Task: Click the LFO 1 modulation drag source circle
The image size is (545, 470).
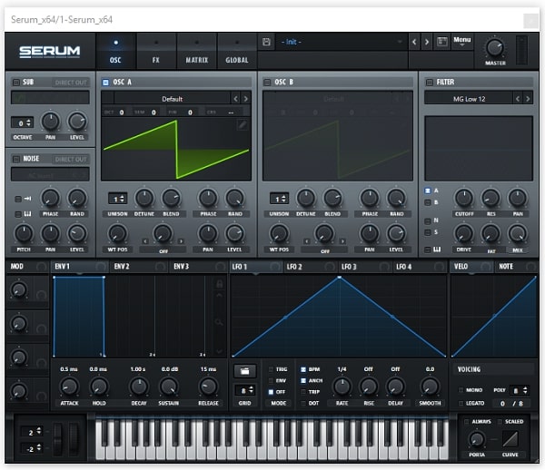Action: click(275, 267)
